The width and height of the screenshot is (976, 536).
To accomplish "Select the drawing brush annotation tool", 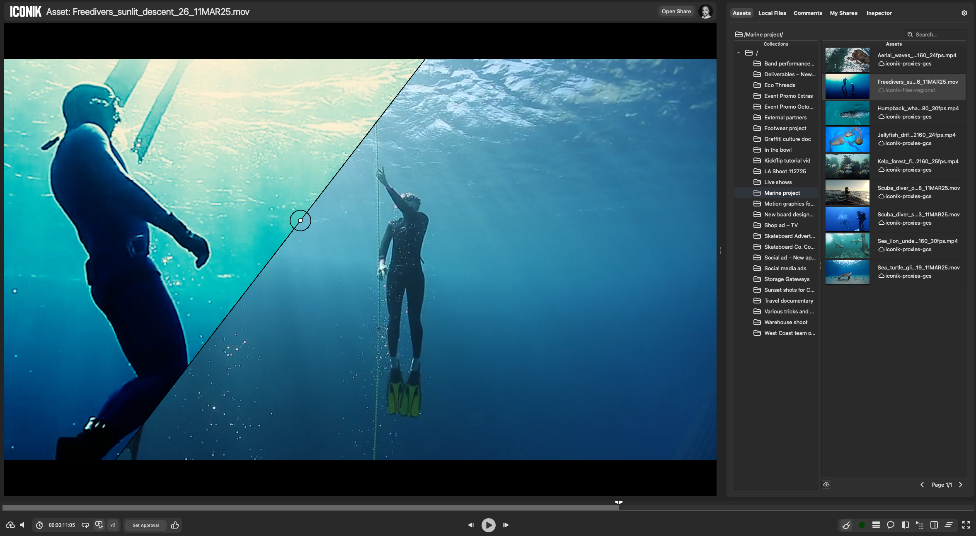I will [x=846, y=525].
